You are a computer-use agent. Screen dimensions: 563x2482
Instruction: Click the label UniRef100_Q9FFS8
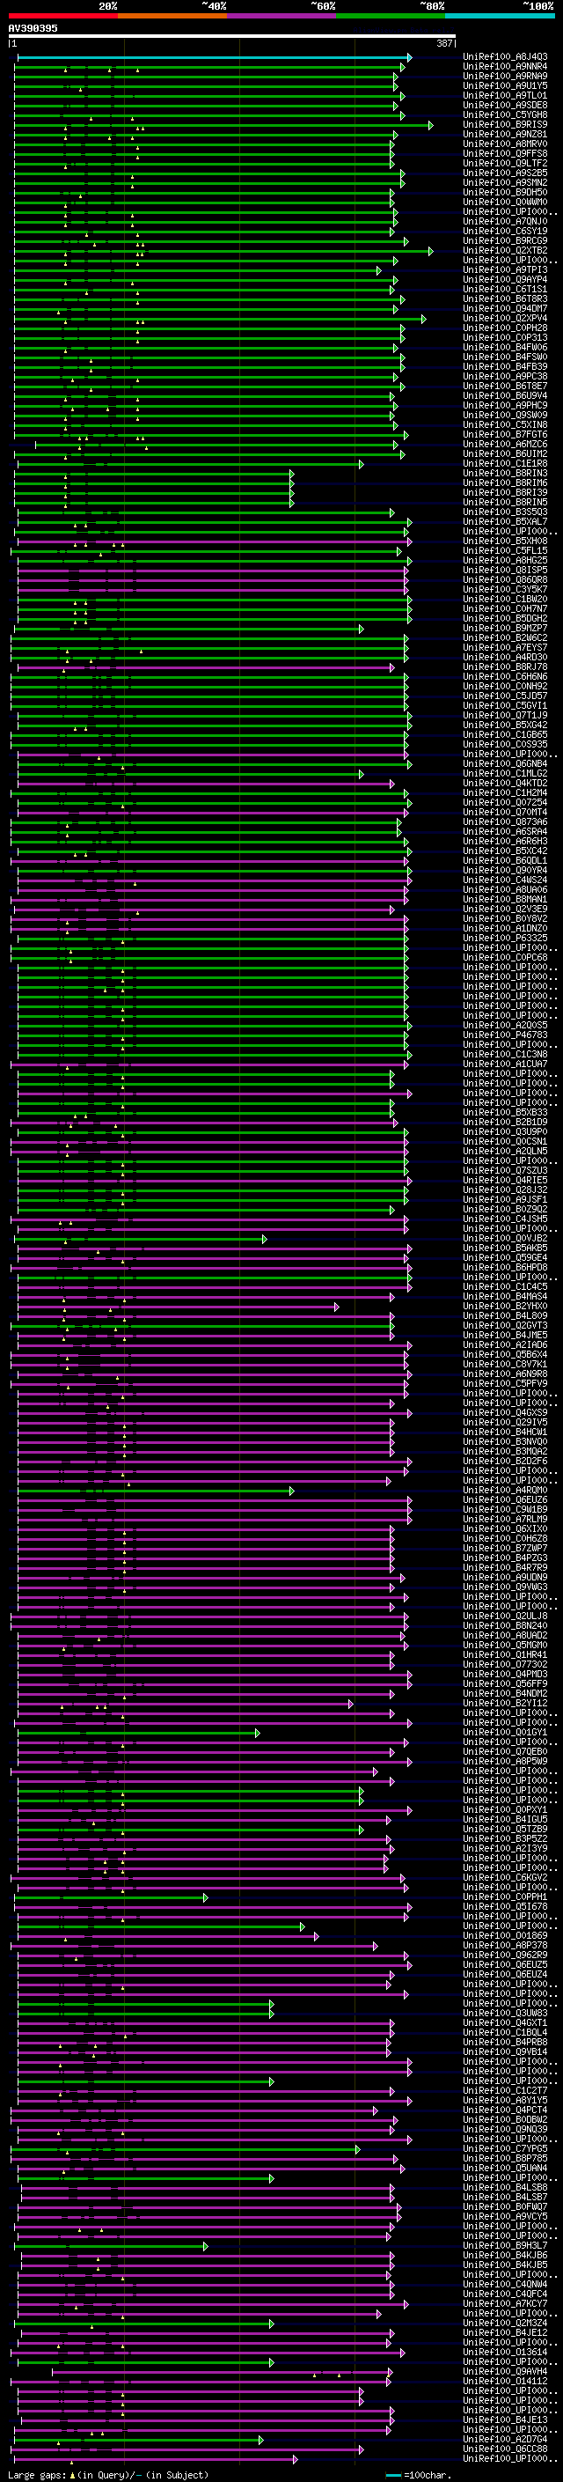click(505, 153)
